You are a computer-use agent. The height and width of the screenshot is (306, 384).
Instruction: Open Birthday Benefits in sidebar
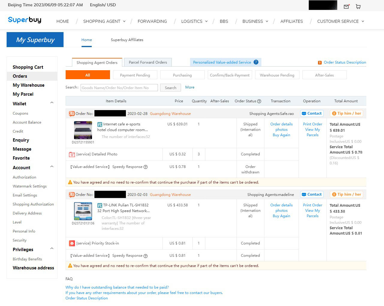tap(27, 259)
